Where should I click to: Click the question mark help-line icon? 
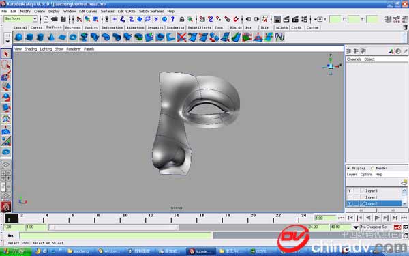172,19
